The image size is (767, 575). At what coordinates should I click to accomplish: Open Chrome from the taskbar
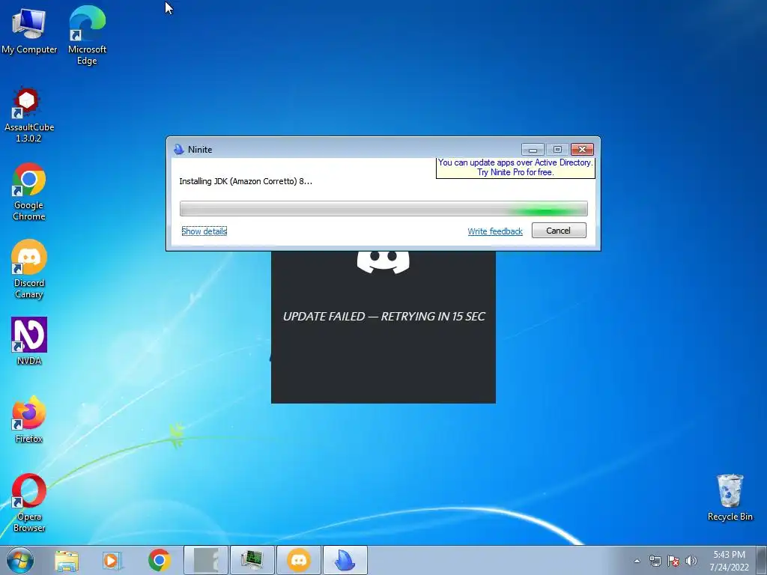coord(159,560)
